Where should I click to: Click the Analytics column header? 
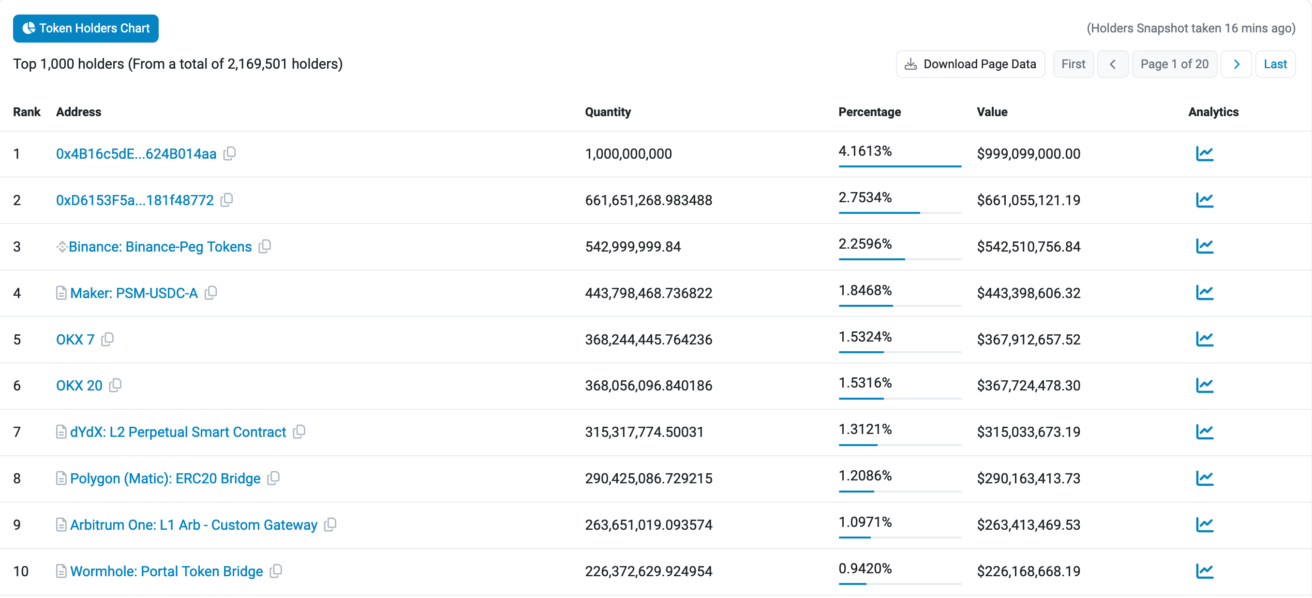(1213, 112)
